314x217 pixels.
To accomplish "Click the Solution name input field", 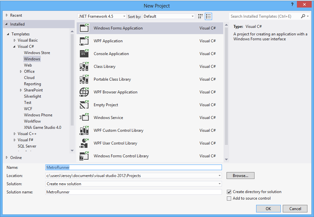I will point(133,192).
